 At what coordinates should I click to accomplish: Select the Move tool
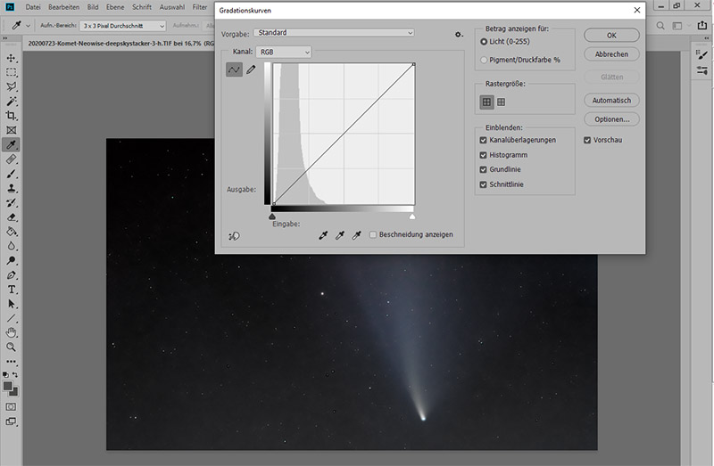coord(12,58)
